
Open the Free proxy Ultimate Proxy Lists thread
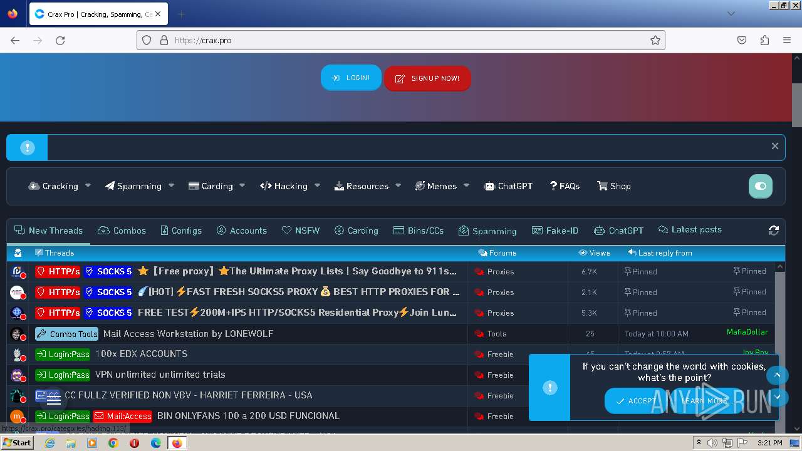[x=296, y=271]
